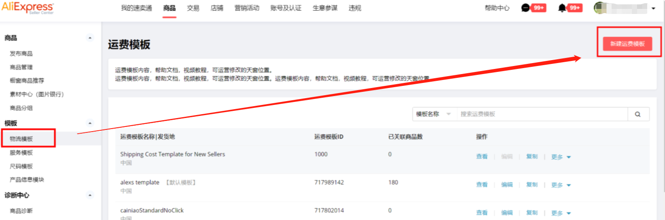
Task: Open the notifications bell icon
Action: coord(562,8)
